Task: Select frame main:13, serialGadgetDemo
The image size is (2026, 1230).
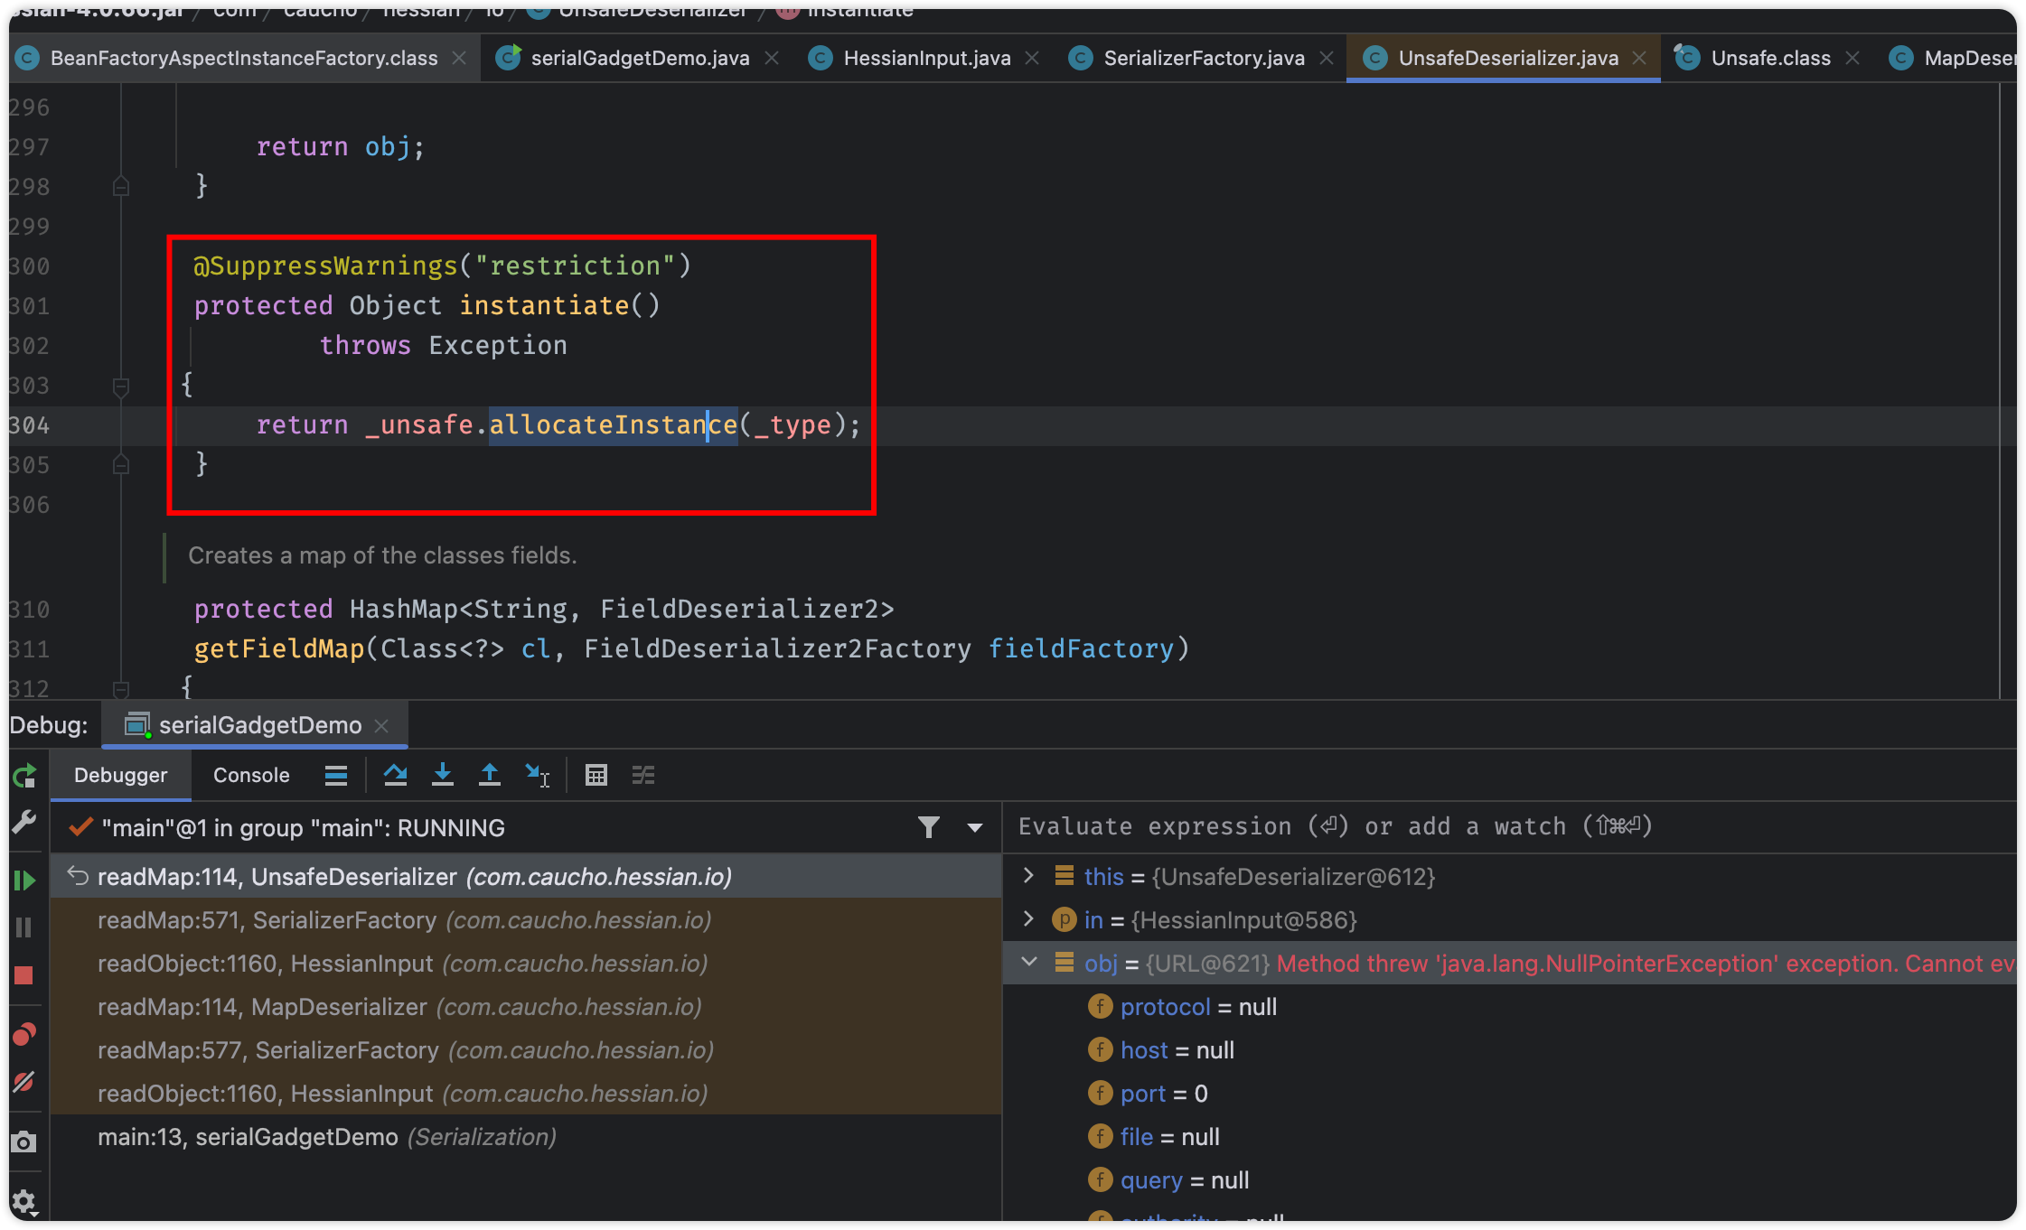Action: (526, 1136)
